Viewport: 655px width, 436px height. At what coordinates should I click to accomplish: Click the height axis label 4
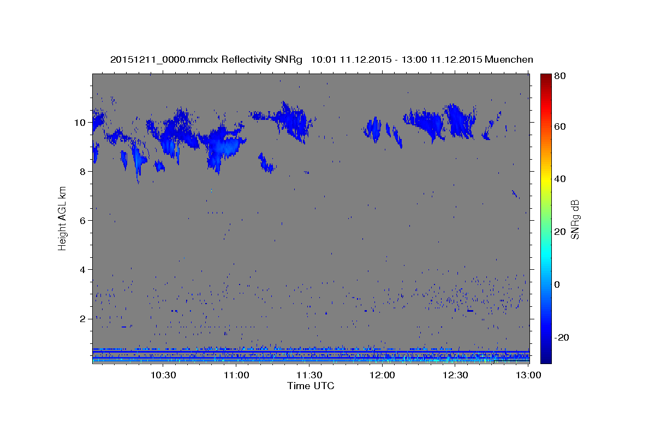click(83, 270)
